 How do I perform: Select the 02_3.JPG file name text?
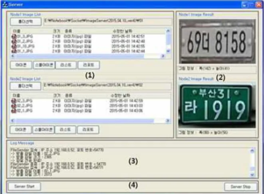pyautogui.click(x=24, y=101)
